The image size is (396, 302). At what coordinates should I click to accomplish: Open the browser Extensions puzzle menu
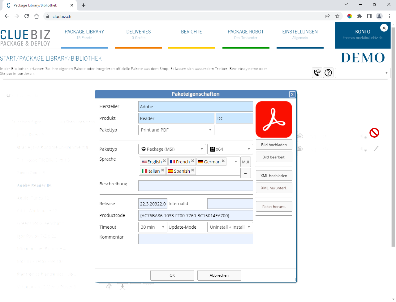point(359,16)
